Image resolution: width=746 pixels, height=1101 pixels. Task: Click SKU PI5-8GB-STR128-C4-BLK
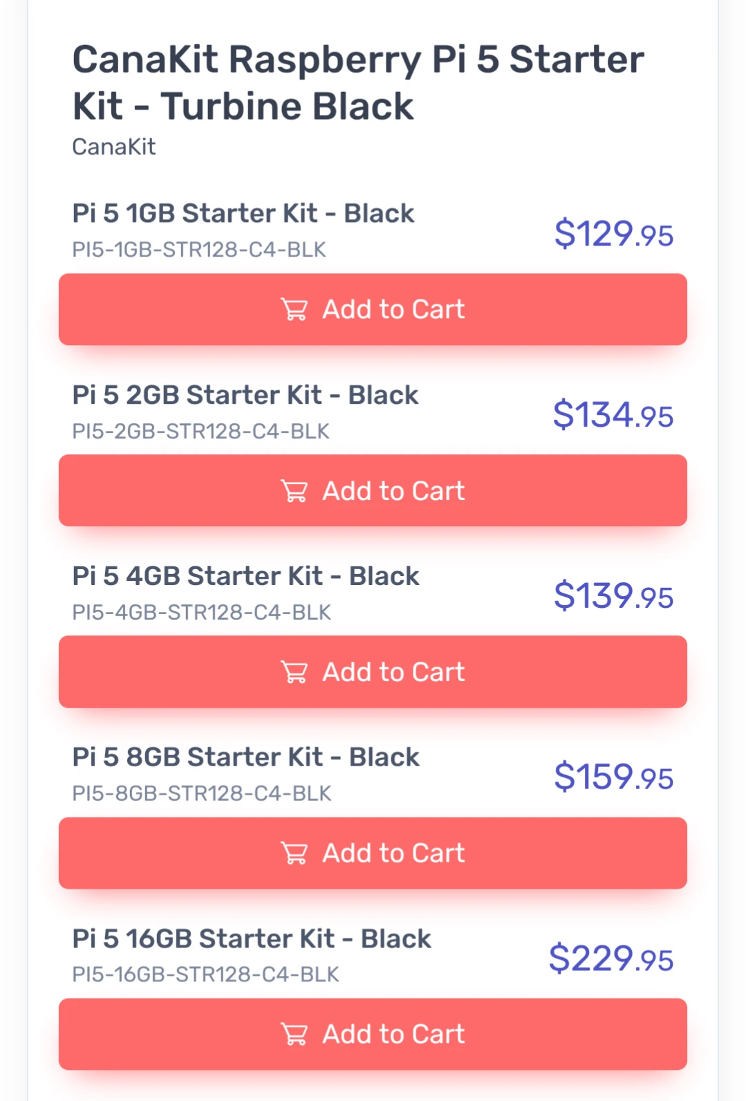coord(202,793)
